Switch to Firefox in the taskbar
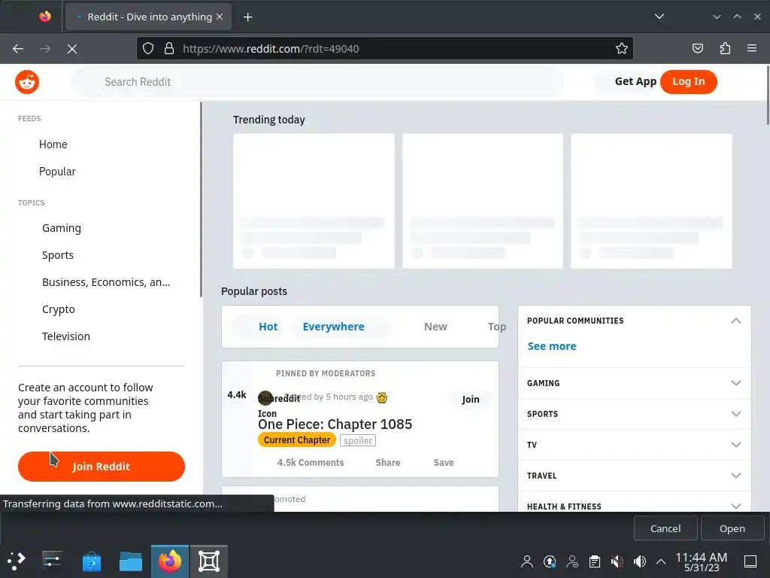This screenshot has width=770, height=578. [x=170, y=561]
